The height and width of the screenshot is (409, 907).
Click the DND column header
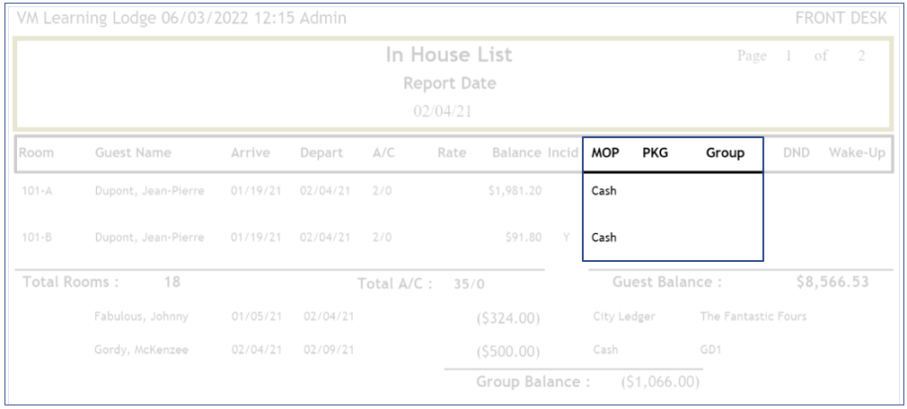[796, 153]
